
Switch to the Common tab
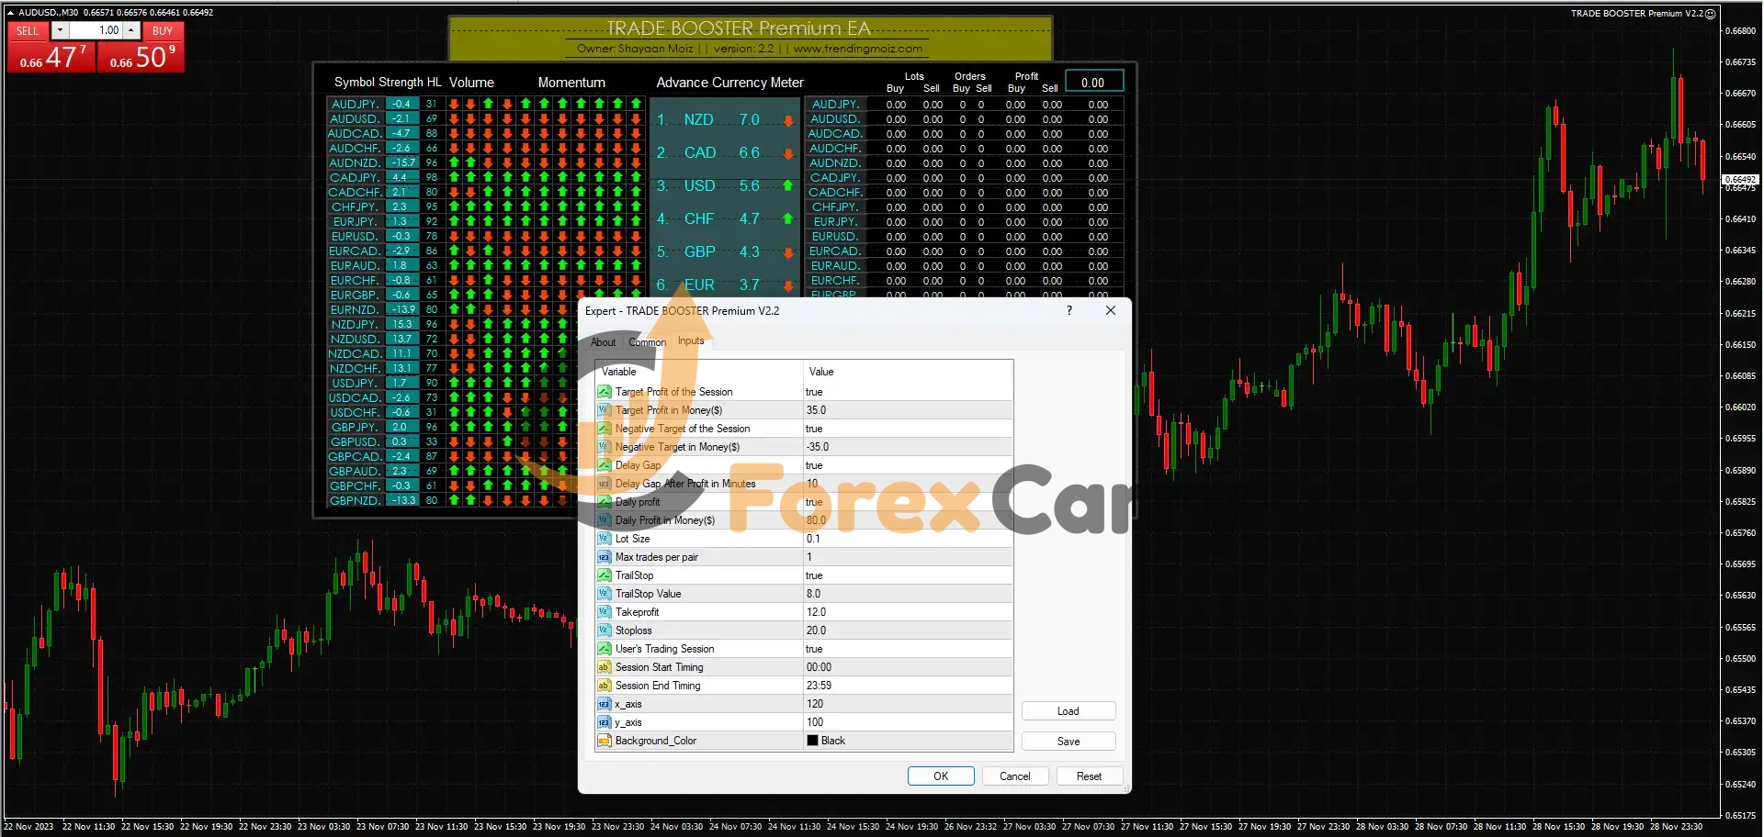click(x=647, y=342)
